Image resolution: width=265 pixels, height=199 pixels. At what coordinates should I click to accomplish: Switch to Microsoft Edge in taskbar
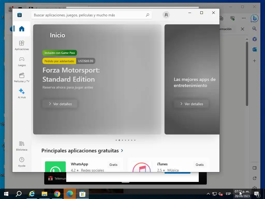tap(70, 194)
